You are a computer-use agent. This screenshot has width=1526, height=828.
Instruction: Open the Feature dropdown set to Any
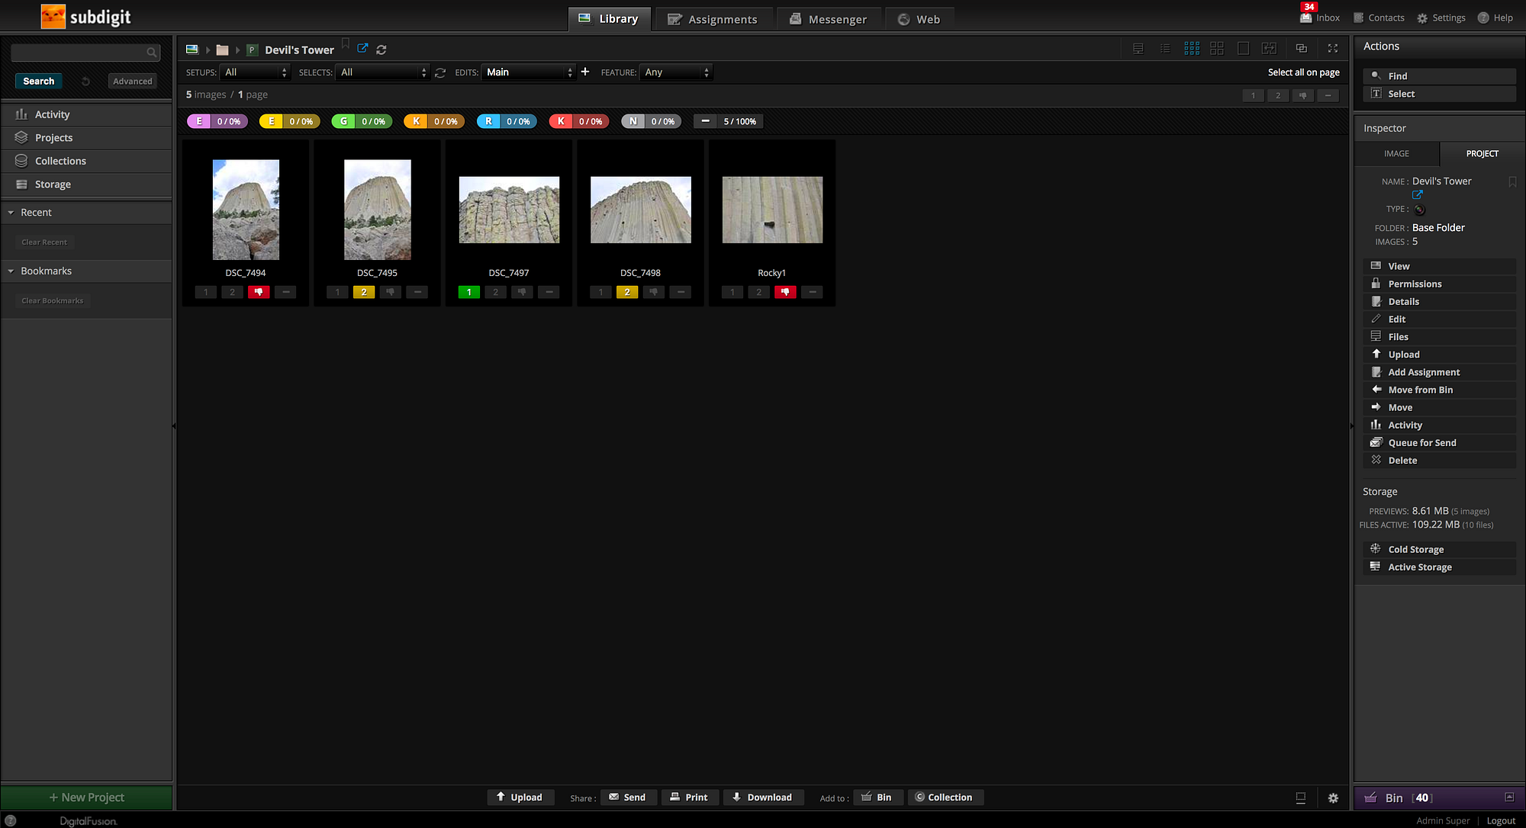click(675, 72)
